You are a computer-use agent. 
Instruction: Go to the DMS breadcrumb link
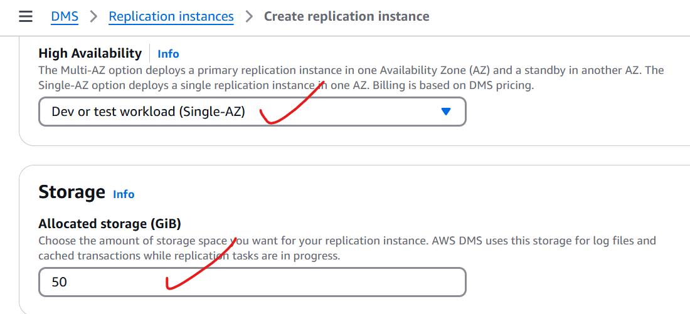coord(65,17)
